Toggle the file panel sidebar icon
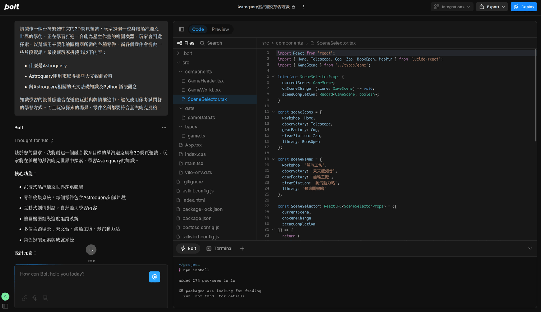 coord(181,29)
